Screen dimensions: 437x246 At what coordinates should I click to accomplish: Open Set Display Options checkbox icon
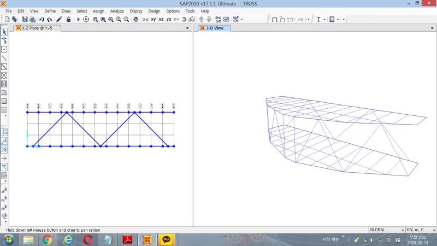(226, 19)
